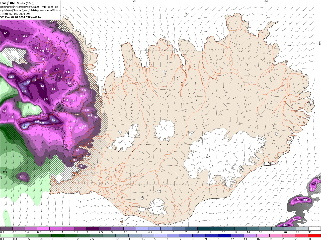Click the pink rain swatch between 18 and 20
The image size is (321, 241).
pyautogui.click(x=276, y=236)
